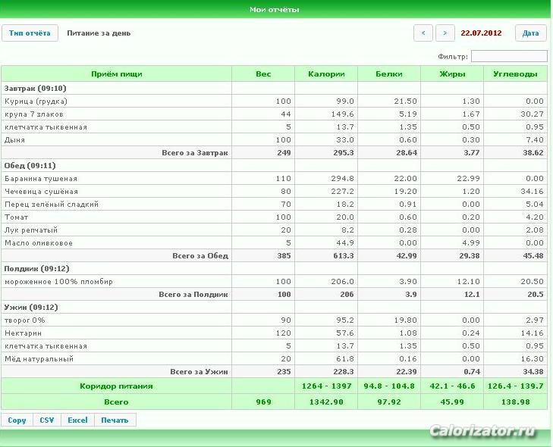Go to previous day arrow button

click(423, 33)
